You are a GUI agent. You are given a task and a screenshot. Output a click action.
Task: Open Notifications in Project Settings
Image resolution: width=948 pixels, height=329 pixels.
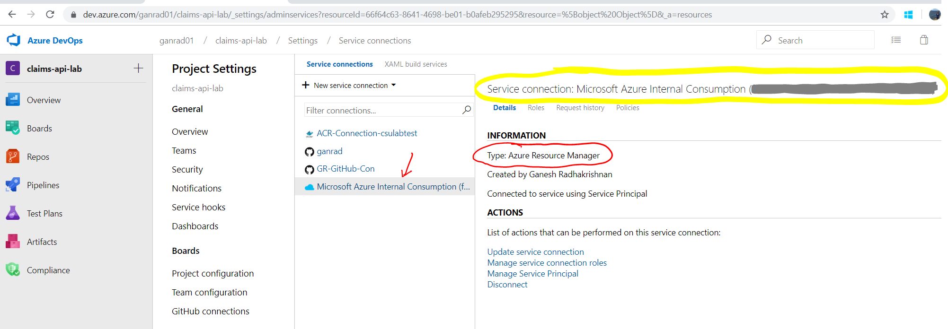point(196,188)
